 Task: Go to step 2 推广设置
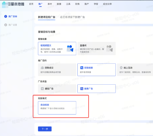pos(11,25)
